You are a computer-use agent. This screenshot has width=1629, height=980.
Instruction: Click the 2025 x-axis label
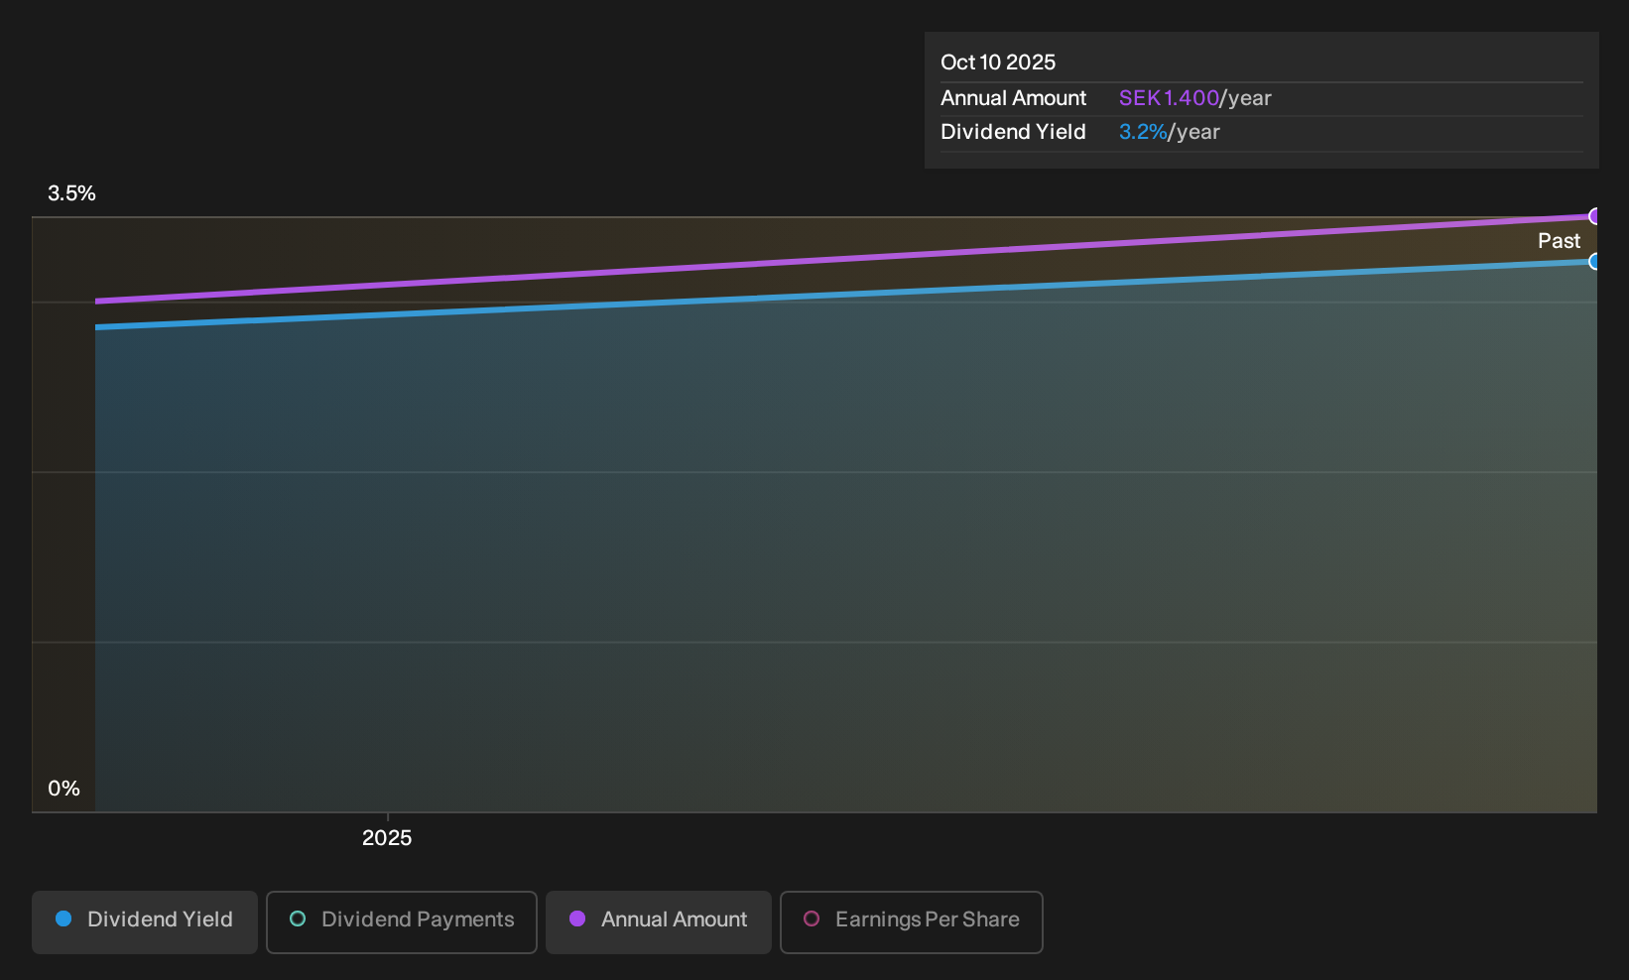click(x=387, y=838)
